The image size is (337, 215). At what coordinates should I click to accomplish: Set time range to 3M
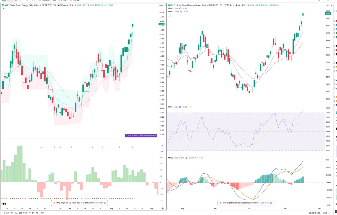click(16, 213)
